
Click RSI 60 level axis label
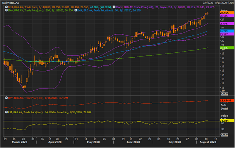click(223, 123)
